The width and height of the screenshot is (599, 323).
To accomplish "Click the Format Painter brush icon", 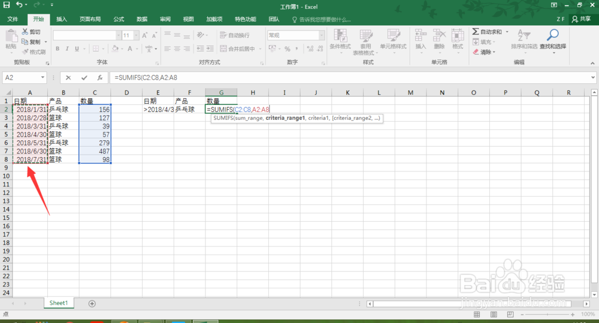I will coord(25,52).
